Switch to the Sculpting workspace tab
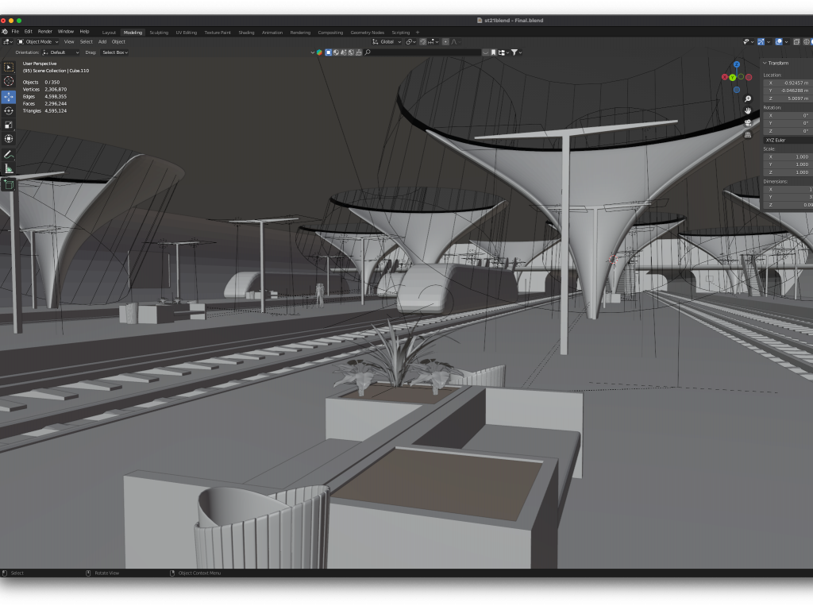Image resolution: width=813 pixels, height=606 pixels. pyautogui.click(x=159, y=33)
